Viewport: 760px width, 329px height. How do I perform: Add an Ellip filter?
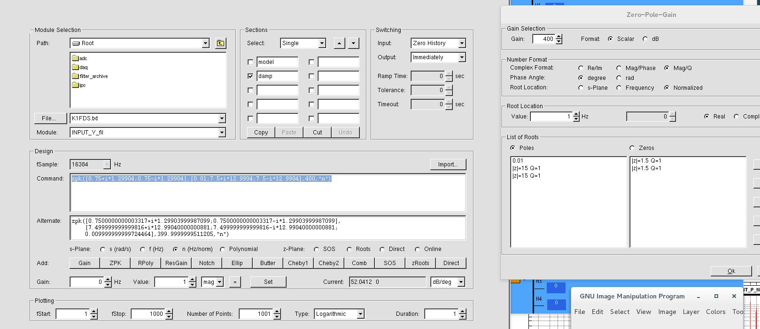tap(237, 263)
